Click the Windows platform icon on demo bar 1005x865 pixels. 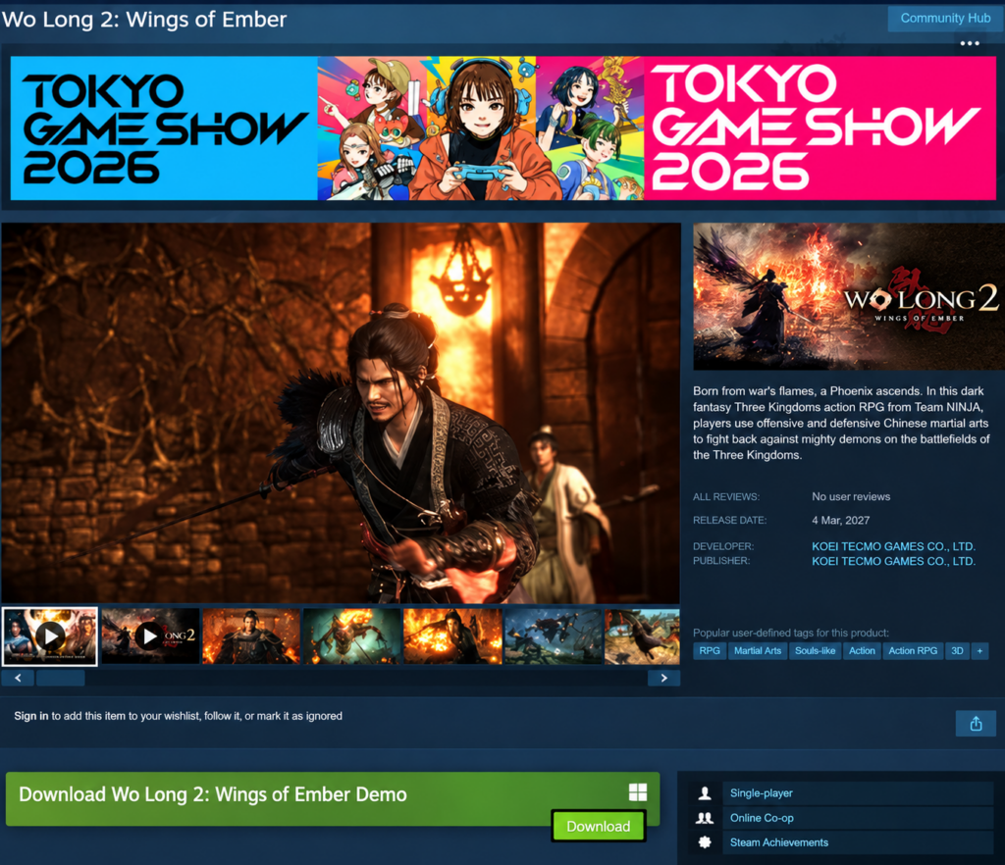(x=638, y=792)
